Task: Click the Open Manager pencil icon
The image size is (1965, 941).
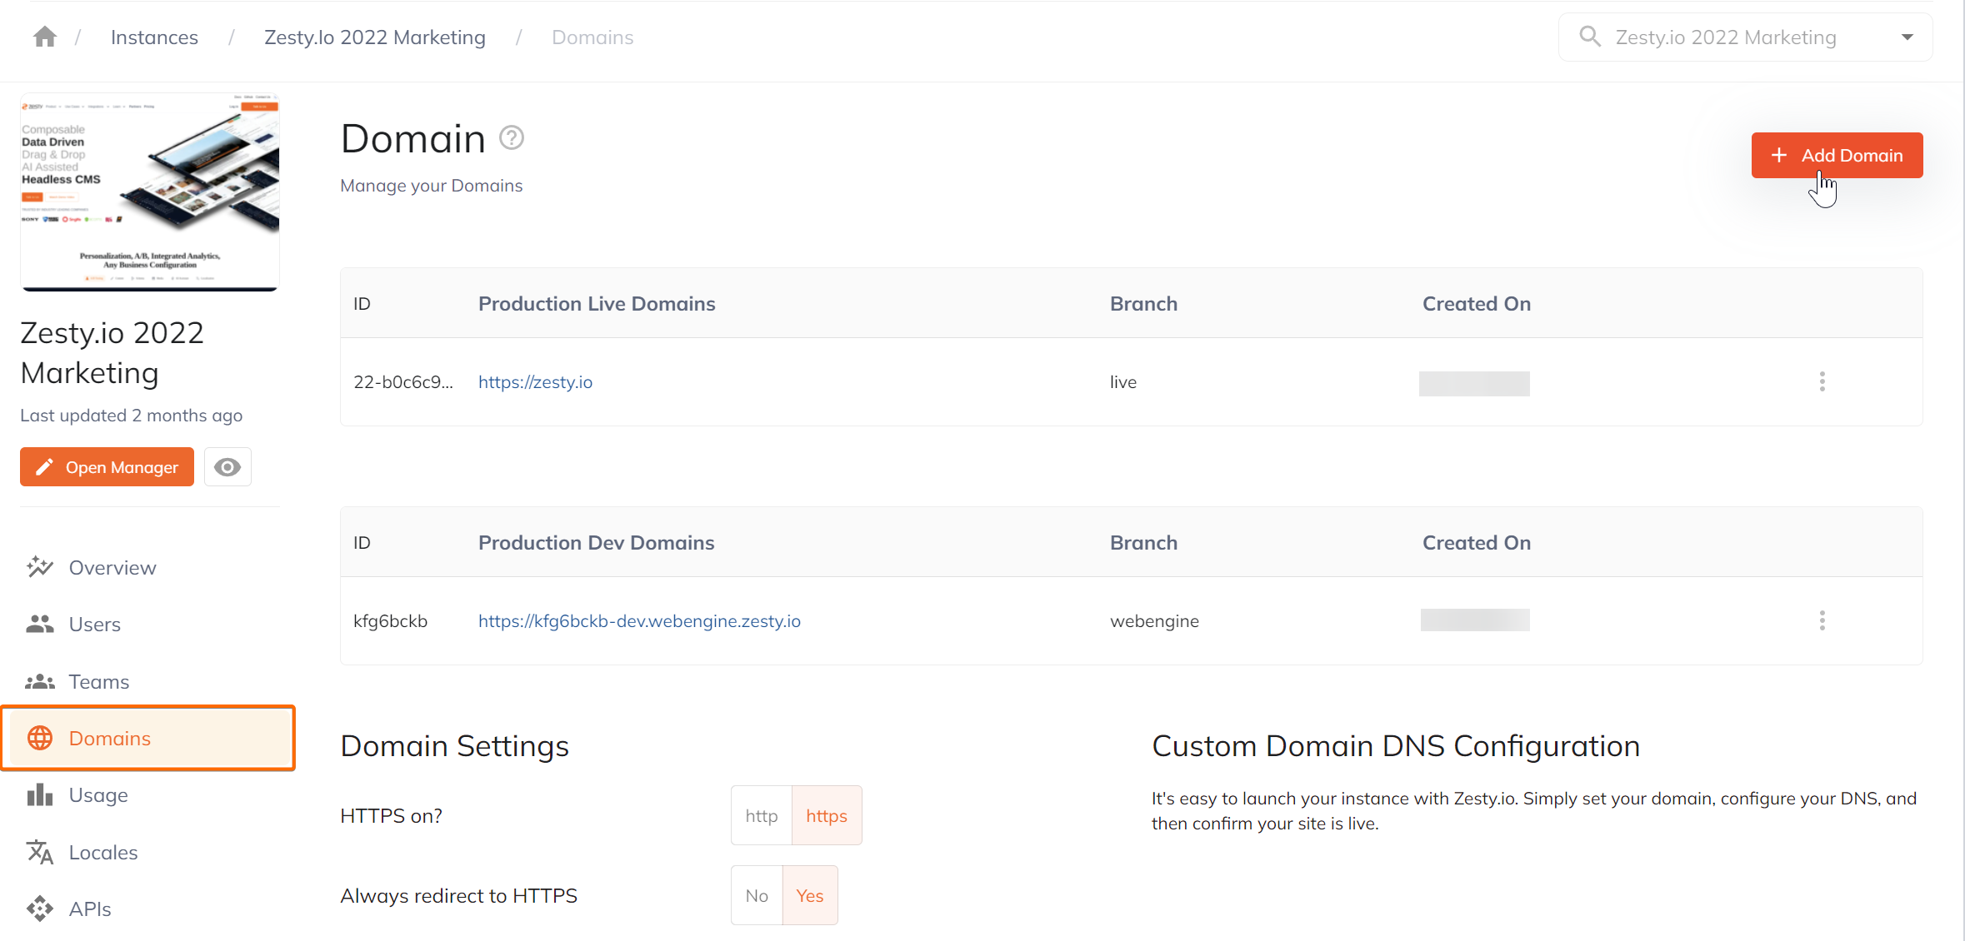Action: 44,467
